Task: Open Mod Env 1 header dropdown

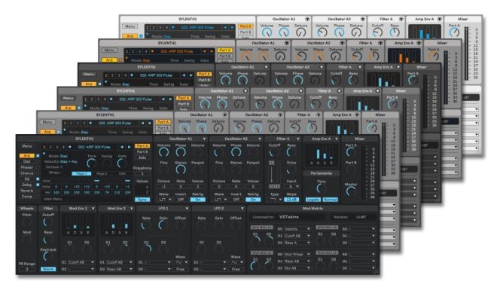Action: pos(93,209)
